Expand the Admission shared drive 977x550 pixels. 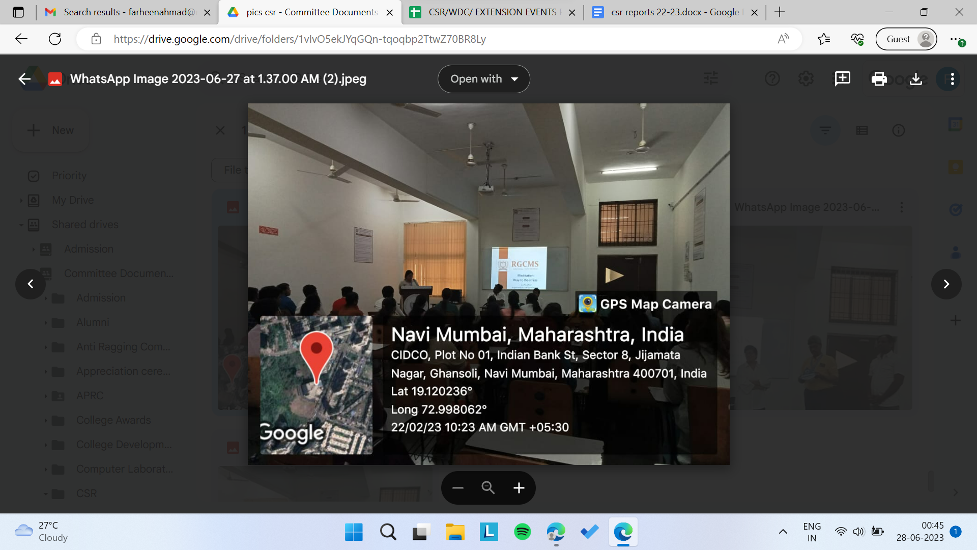pyautogui.click(x=34, y=249)
